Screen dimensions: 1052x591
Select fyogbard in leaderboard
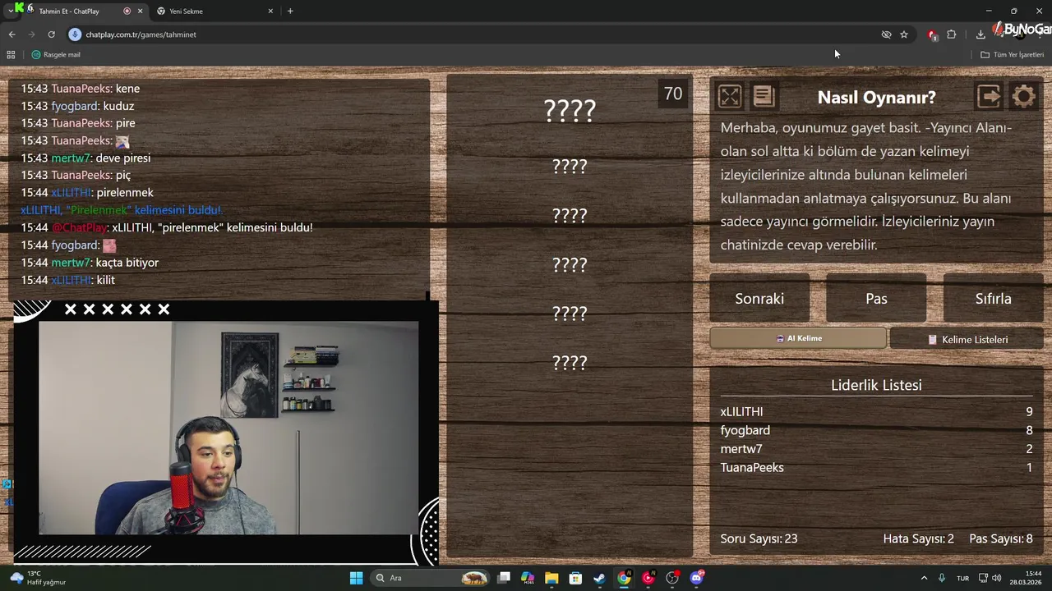click(x=745, y=430)
